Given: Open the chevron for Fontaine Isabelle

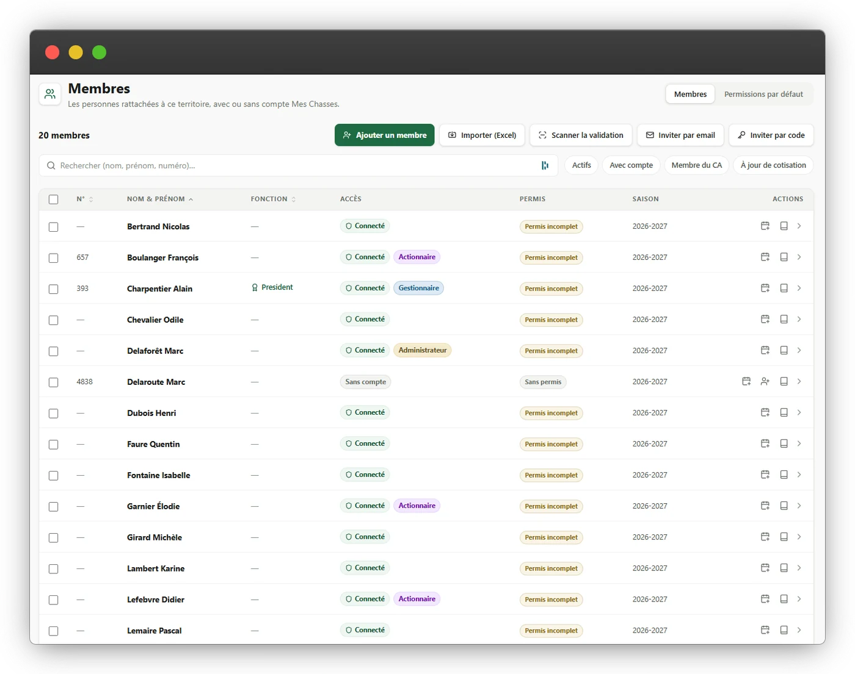Looking at the screenshot, I should tap(799, 475).
